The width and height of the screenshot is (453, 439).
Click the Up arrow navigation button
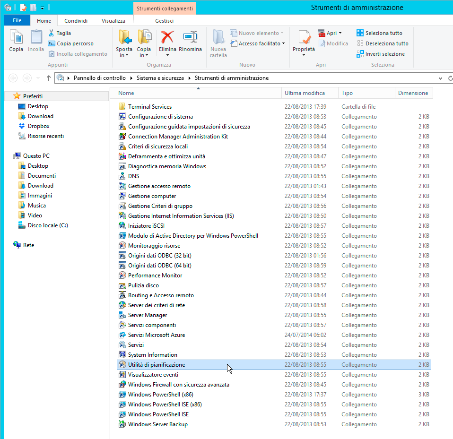point(49,78)
